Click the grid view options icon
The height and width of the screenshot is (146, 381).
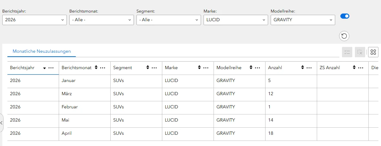pyautogui.click(x=373, y=52)
